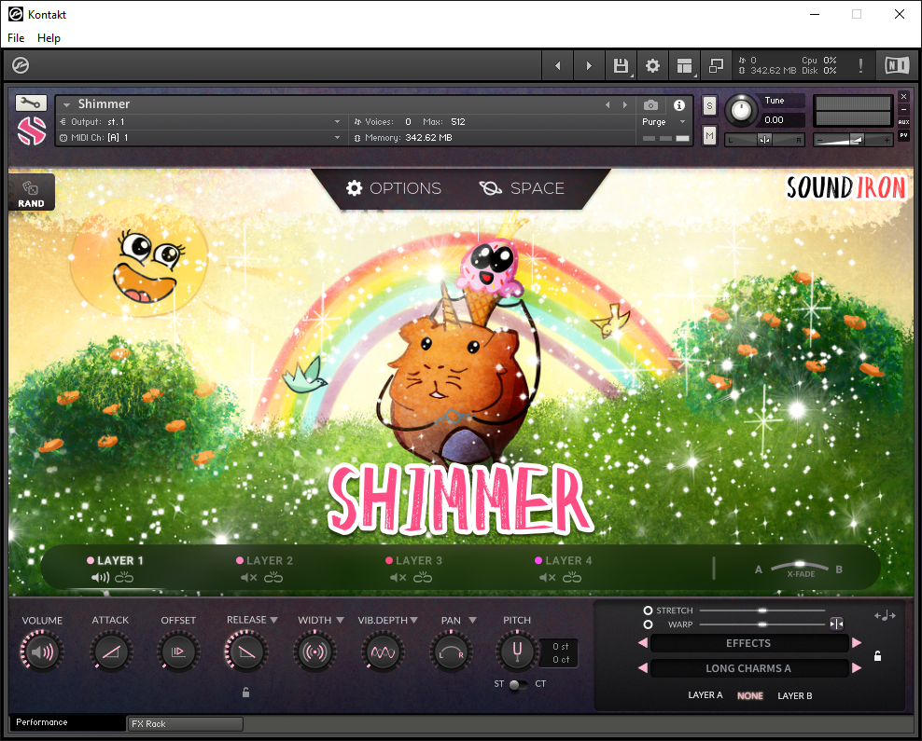This screenshot has height=741, width=922.
Task: Click the RAND dice button
Action: click(x=31, y=193)
